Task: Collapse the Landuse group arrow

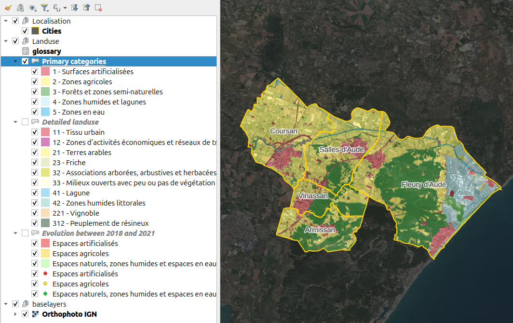Action: 6,41
